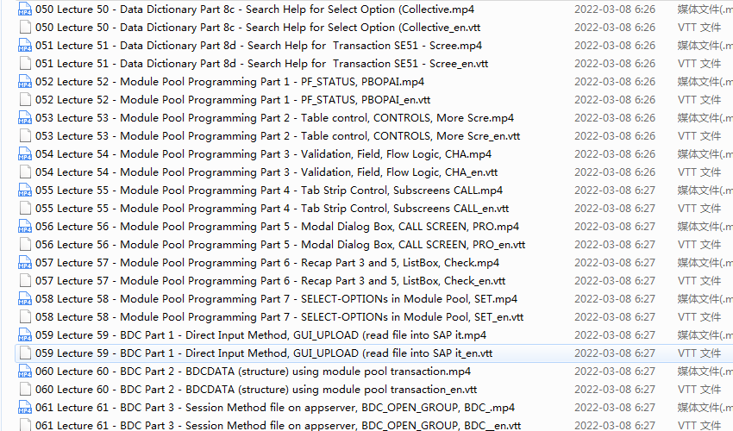Select file name Lecture 59 GUI_UPLOAD SAP it.mp4
Viewport: 733px width, 431px height.
pos(260,335)
